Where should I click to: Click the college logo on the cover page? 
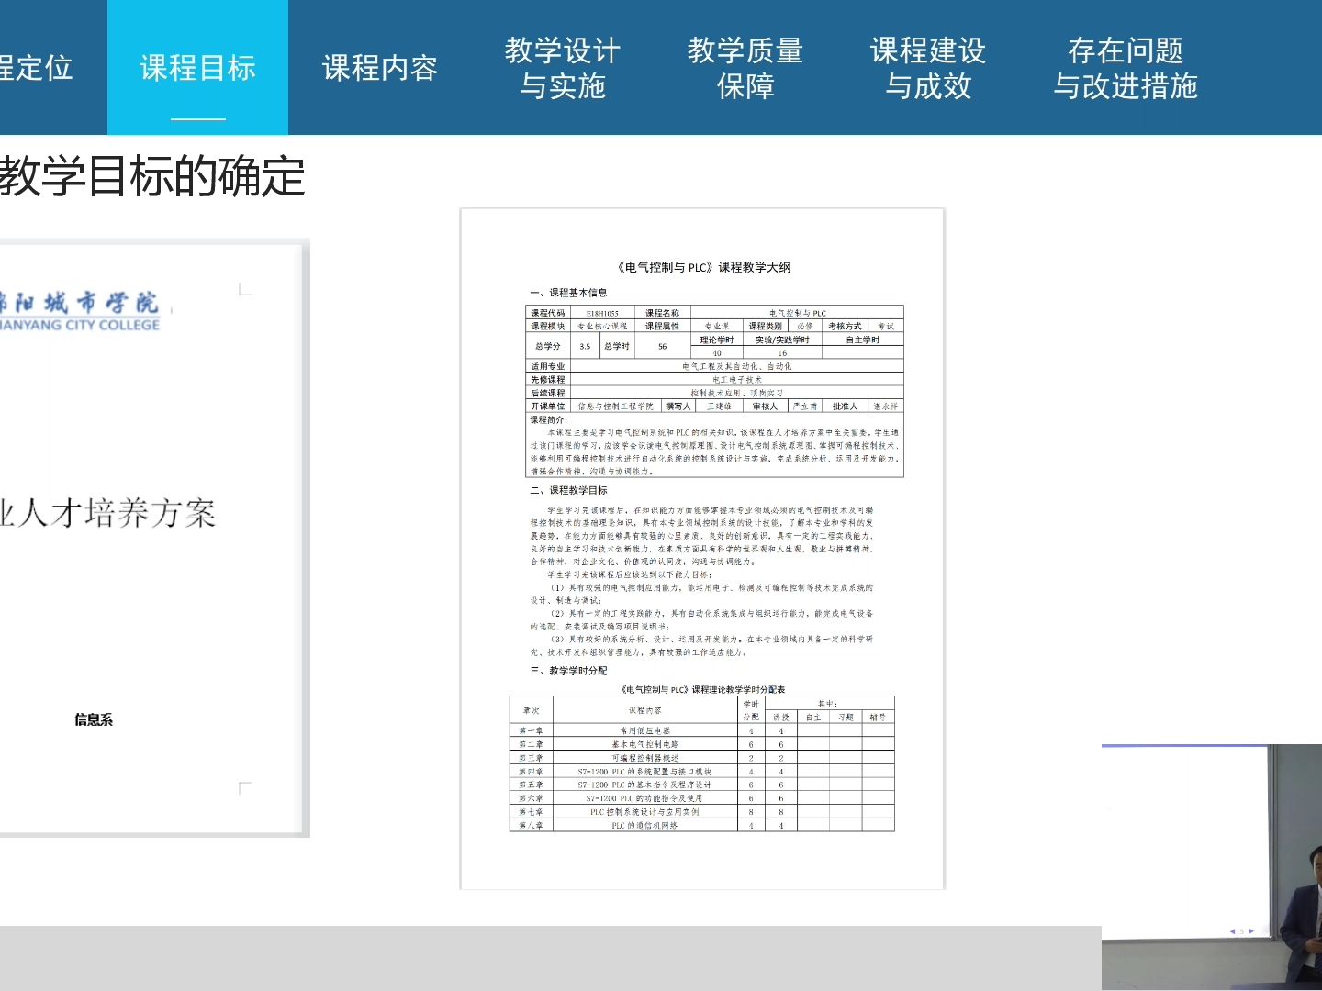81,312
